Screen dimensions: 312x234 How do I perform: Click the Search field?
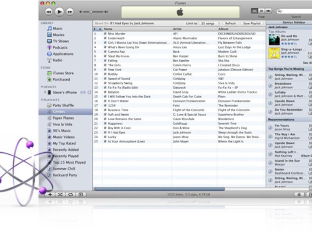point(295,11)
